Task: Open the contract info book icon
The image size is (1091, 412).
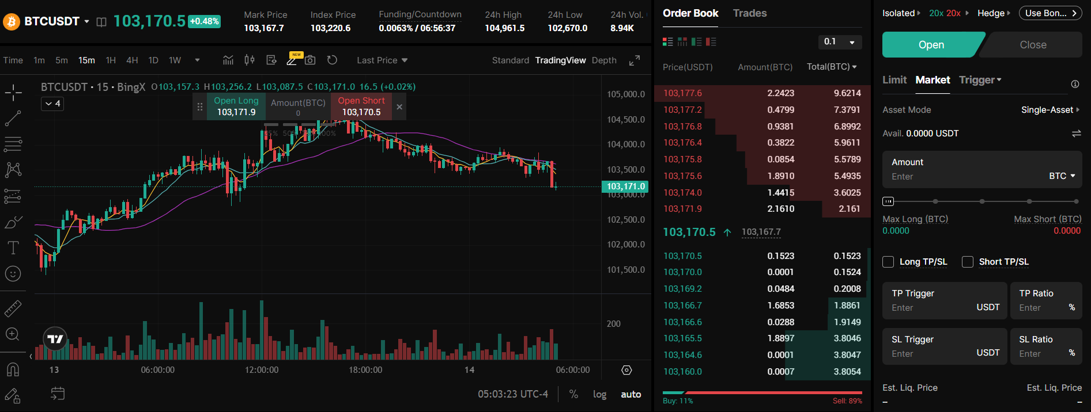Action: (101, 22)
